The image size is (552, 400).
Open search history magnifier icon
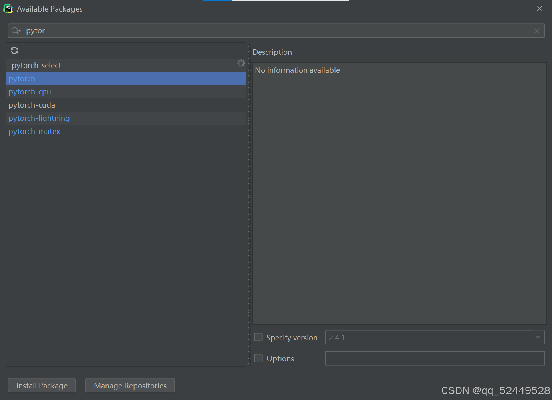(16, 31)
